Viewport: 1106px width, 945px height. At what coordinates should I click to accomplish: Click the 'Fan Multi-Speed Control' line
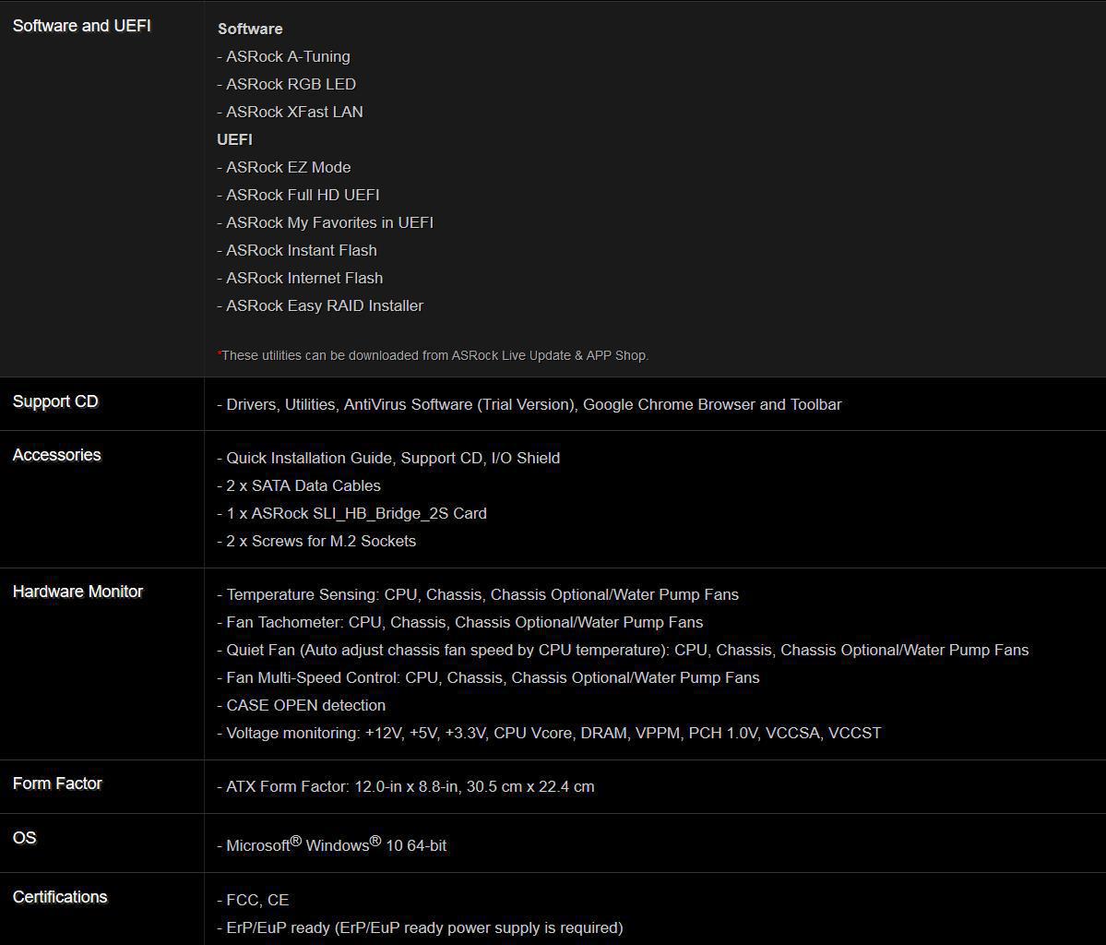488,677
